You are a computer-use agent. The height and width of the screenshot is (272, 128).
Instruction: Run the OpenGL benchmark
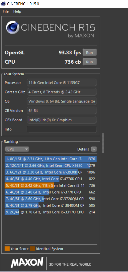89,52
